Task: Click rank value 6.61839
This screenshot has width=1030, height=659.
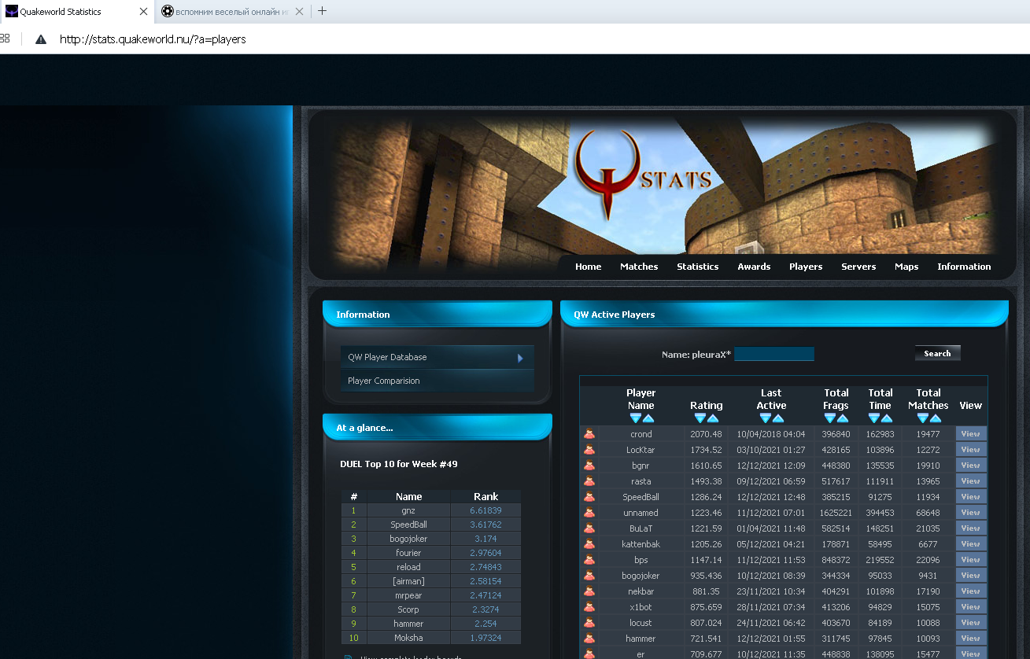Action: pos(485,510)
